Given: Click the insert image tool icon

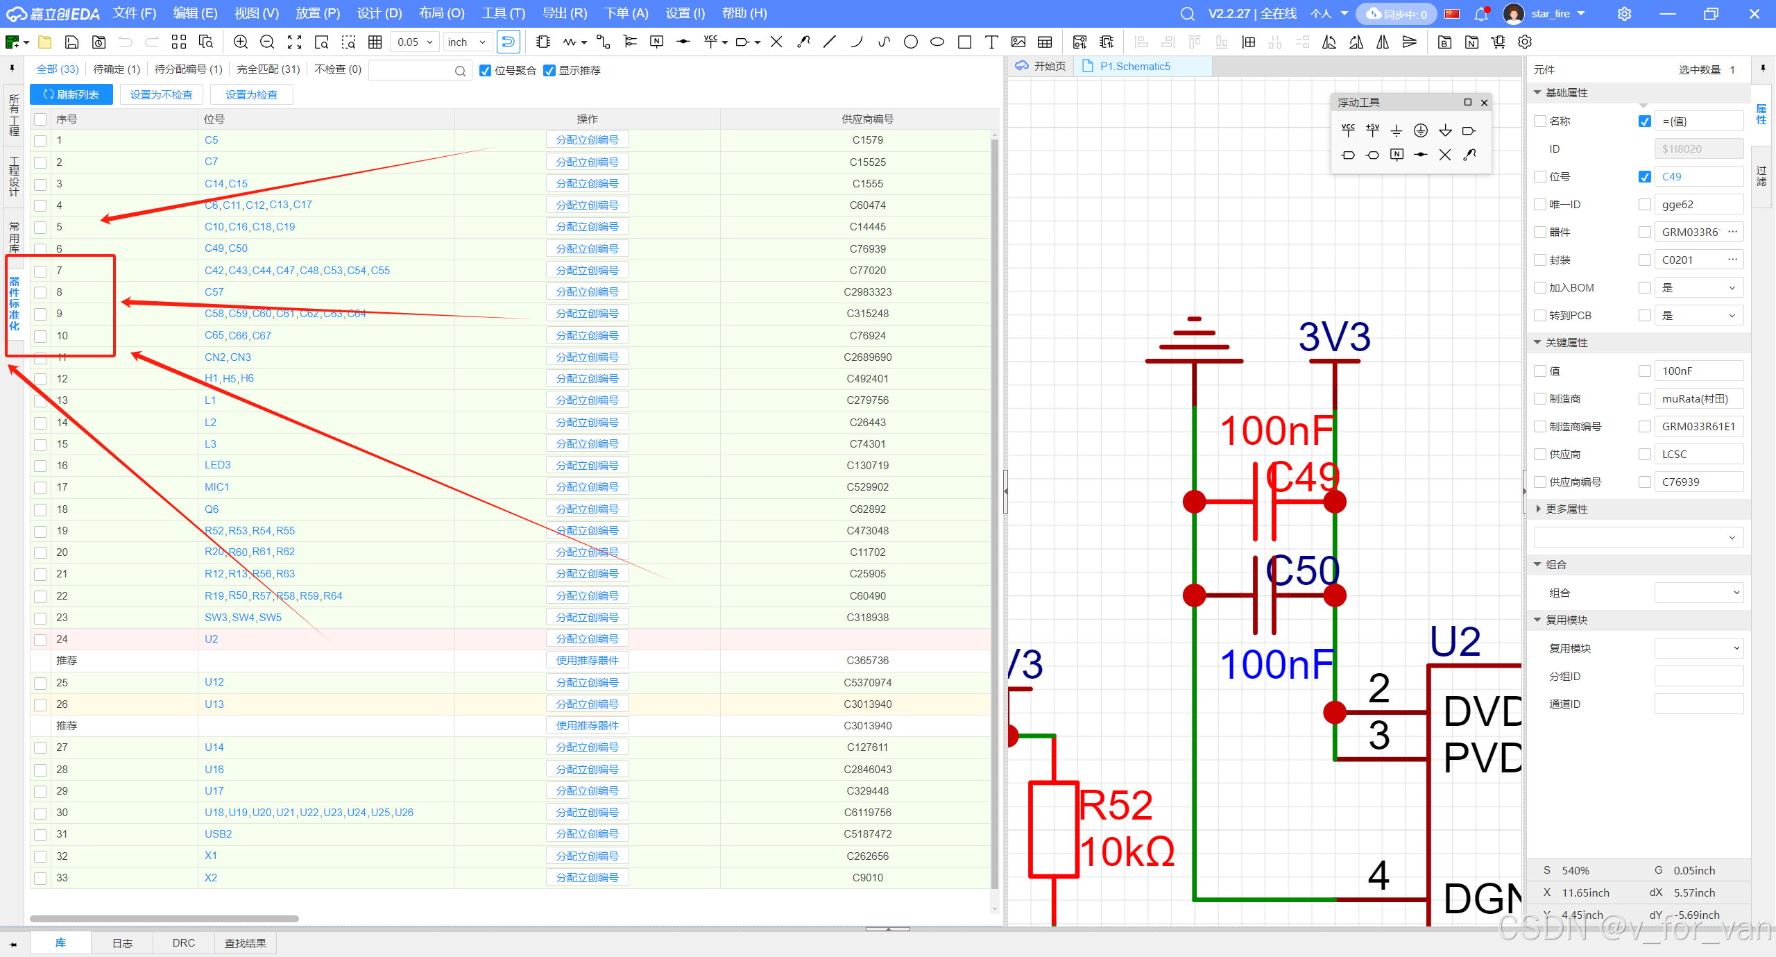Looking at the screenshot, I should pyautogui.click(x=1018, y=42).
